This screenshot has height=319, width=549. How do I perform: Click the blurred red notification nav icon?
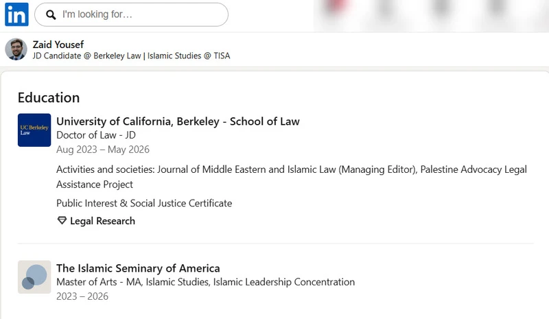point(336,8)
